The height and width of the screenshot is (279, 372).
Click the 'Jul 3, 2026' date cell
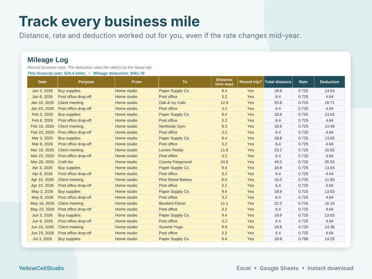coord(43,239)
